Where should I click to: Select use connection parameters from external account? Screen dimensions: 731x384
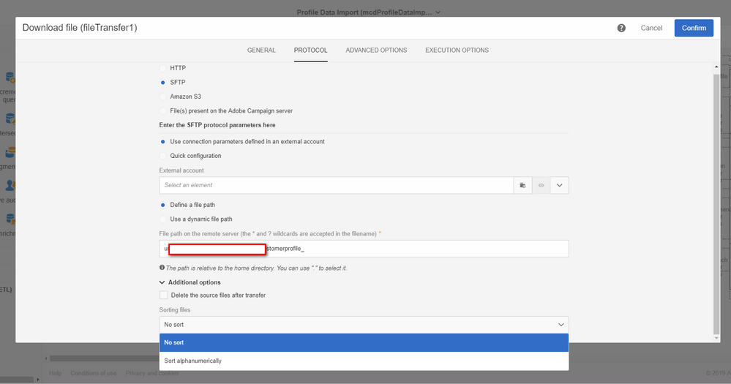click(162, 142)
